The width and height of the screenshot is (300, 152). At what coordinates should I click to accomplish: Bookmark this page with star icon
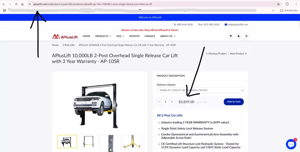tap(278, 4)
